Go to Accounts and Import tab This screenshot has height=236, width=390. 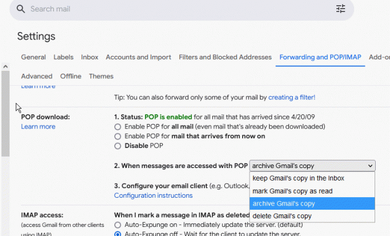pos(138,57)
